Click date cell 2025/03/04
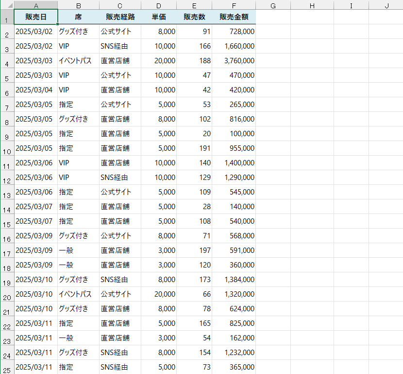The height and width of the screenshot is (374, 403). pos(36,90)
